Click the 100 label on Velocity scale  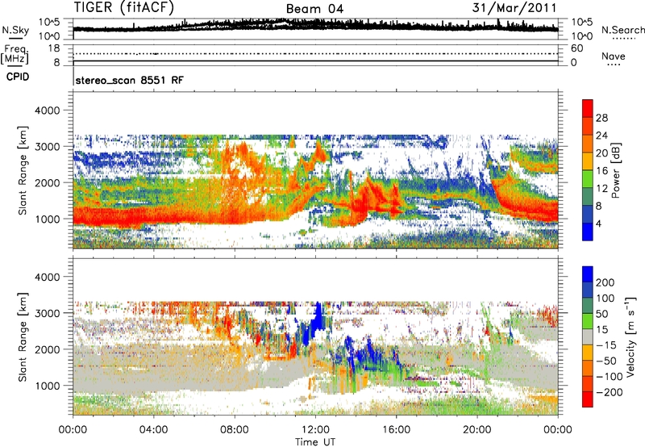pyautogui.click(x=605, y=298)
